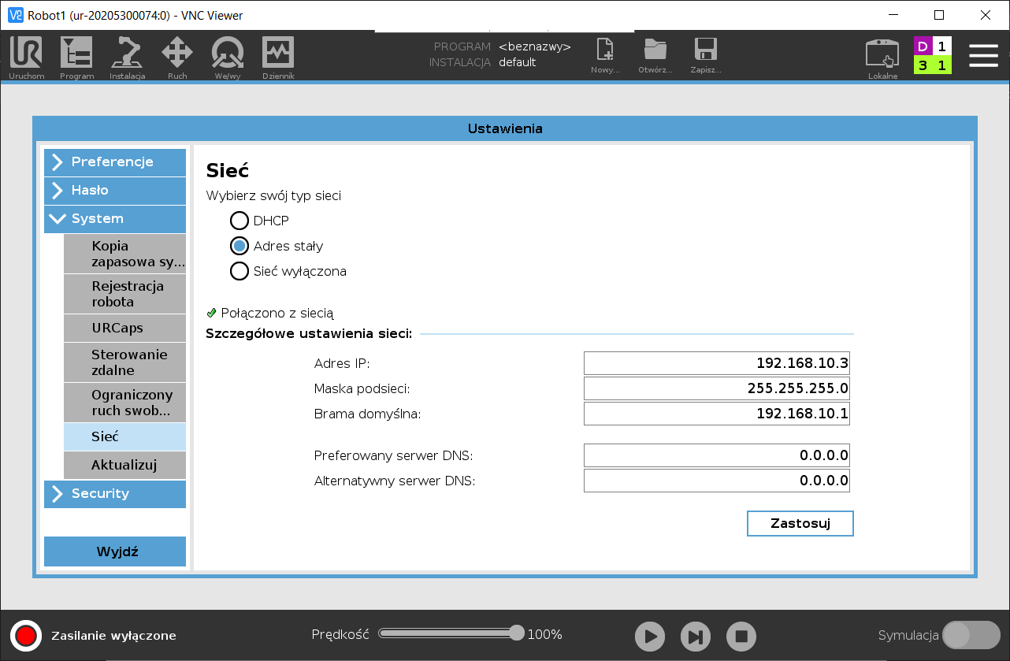1010x661 pixels.
Task: Expand the Hasło section
Action: (115, 191)
